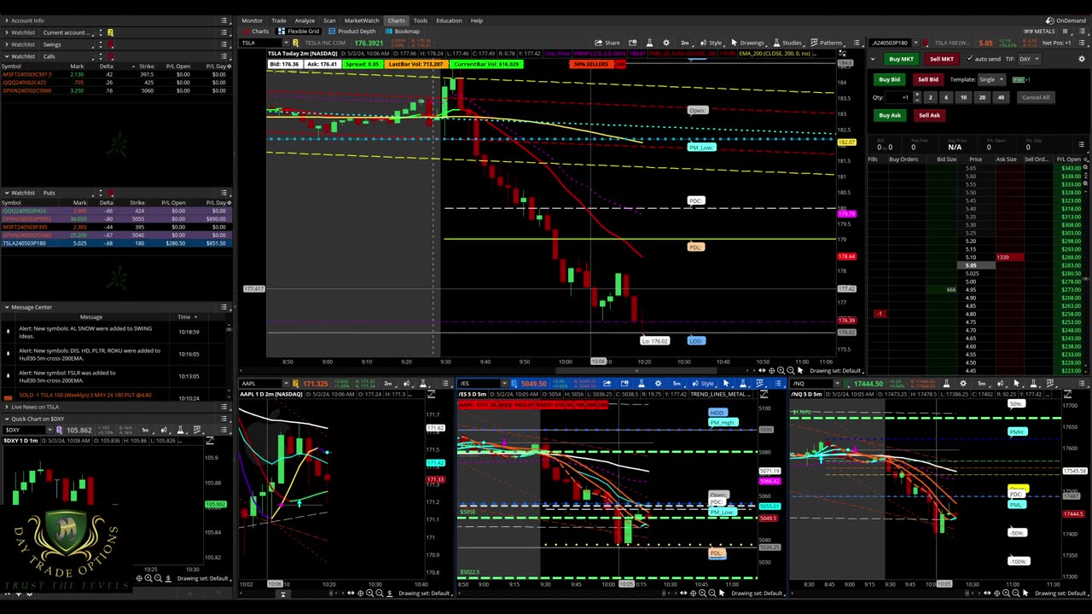Click red link icon on Swings watchlist

coord(110,44)
